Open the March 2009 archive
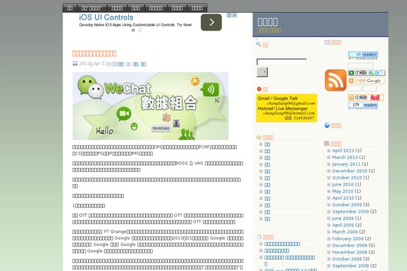This screenshot has height=271, width=407. 345,232
